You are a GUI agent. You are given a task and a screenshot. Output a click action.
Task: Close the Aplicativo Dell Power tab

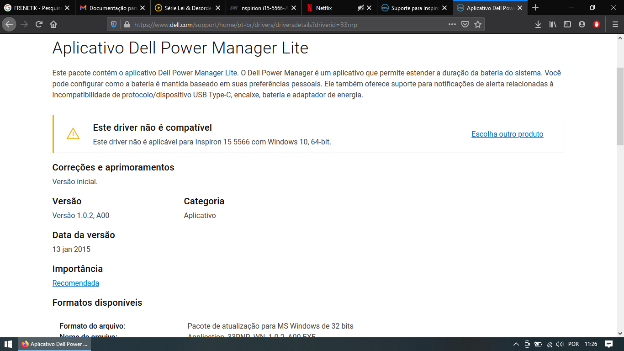[520, 8]
